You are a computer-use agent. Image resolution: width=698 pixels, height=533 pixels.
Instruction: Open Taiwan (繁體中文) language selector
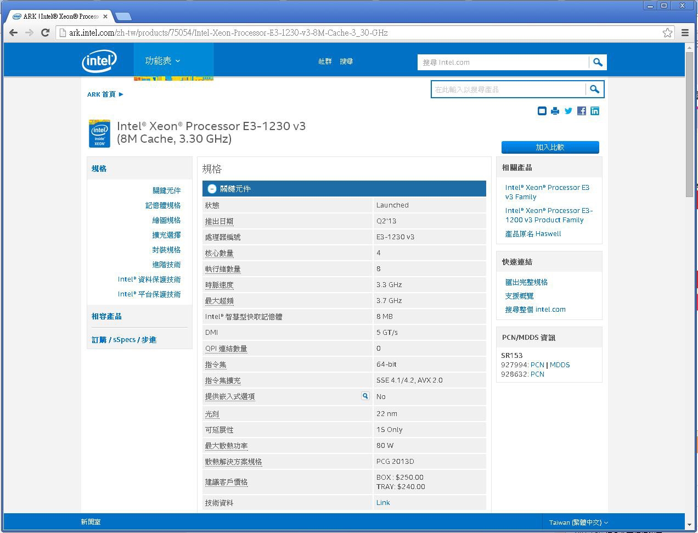578,523
